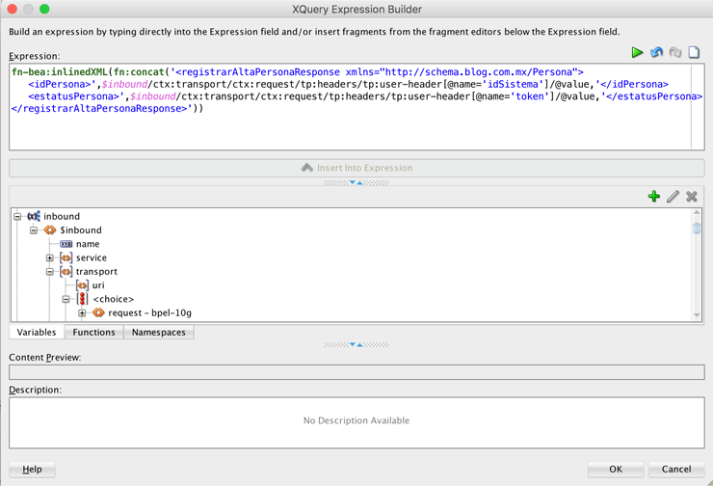The height and width of the screenshot is (486, 713).
Task: Click the Cancel button
Action: (x=675, y=470)
